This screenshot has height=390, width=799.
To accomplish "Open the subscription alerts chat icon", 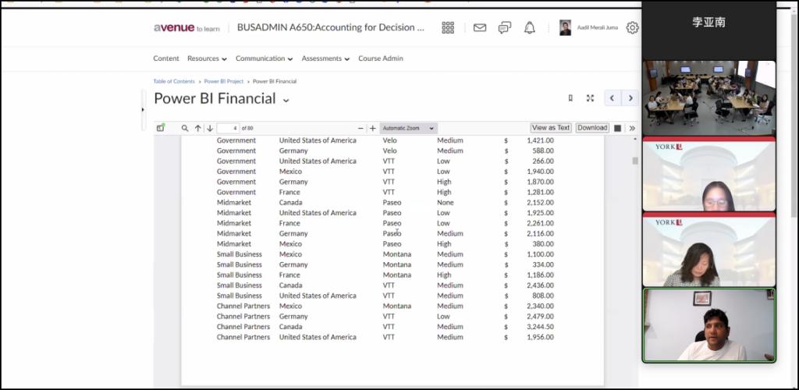I will [505, 28].
